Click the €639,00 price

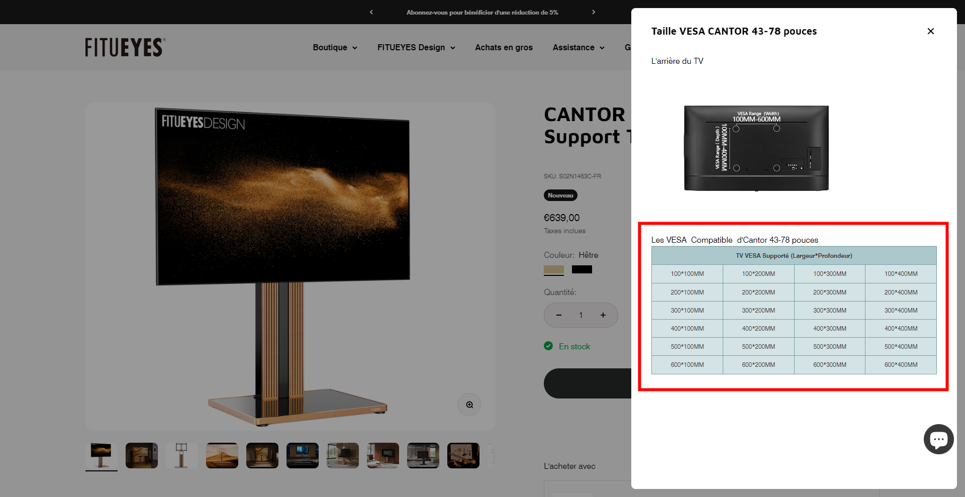tap(562, 218)
